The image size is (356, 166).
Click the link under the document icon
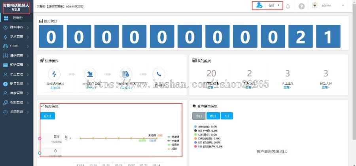pos(127,87)
